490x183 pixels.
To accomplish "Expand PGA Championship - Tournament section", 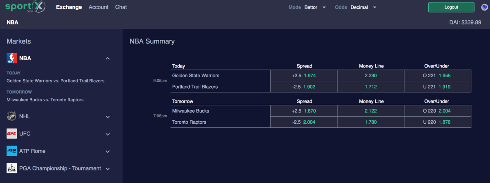I will pyautogui.click(x=108, y=169).
